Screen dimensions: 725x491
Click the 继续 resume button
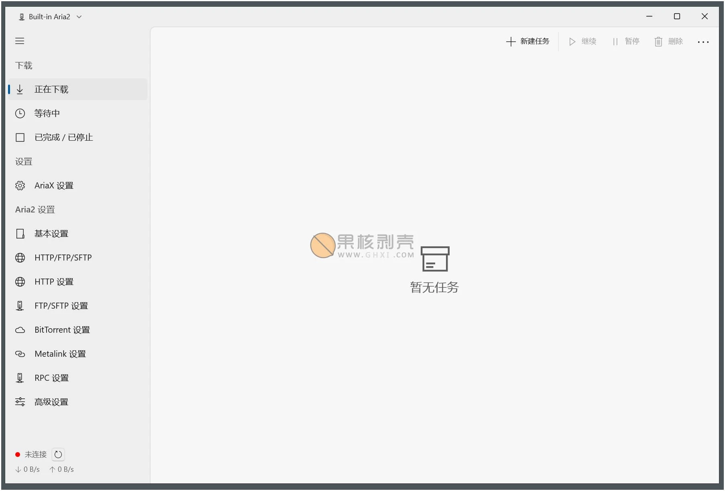click(582, 41)
